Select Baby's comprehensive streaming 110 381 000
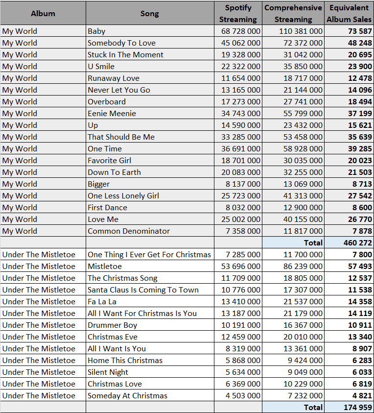This screenshot has height=413, width=374. pyautogui.click(x=293, y=31)
